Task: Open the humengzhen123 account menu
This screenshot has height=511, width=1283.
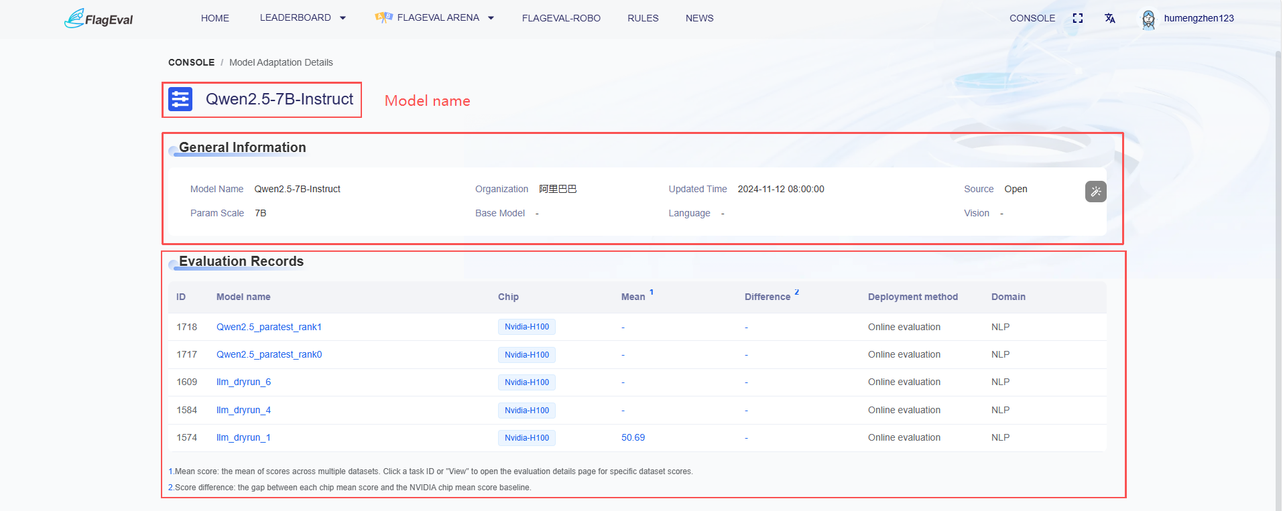Action: [1199, 18]
